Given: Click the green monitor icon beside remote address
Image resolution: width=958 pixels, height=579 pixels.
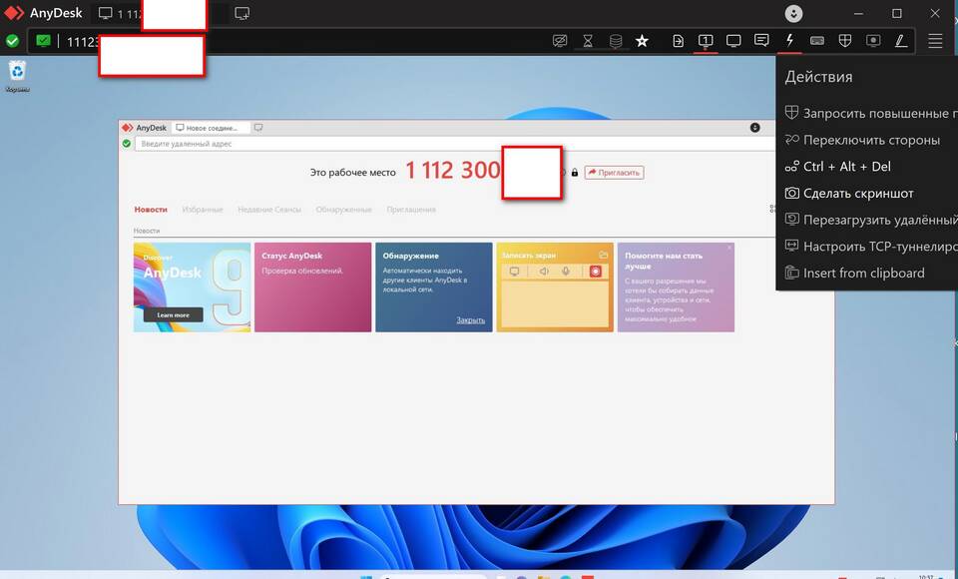Looking at the screenshot, I should pyautogui.click(x=43, y=41).
